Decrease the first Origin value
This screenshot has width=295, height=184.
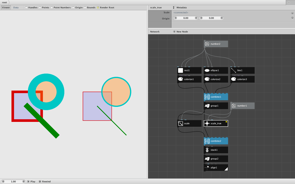pyautogui.click(x=176, y=18)
